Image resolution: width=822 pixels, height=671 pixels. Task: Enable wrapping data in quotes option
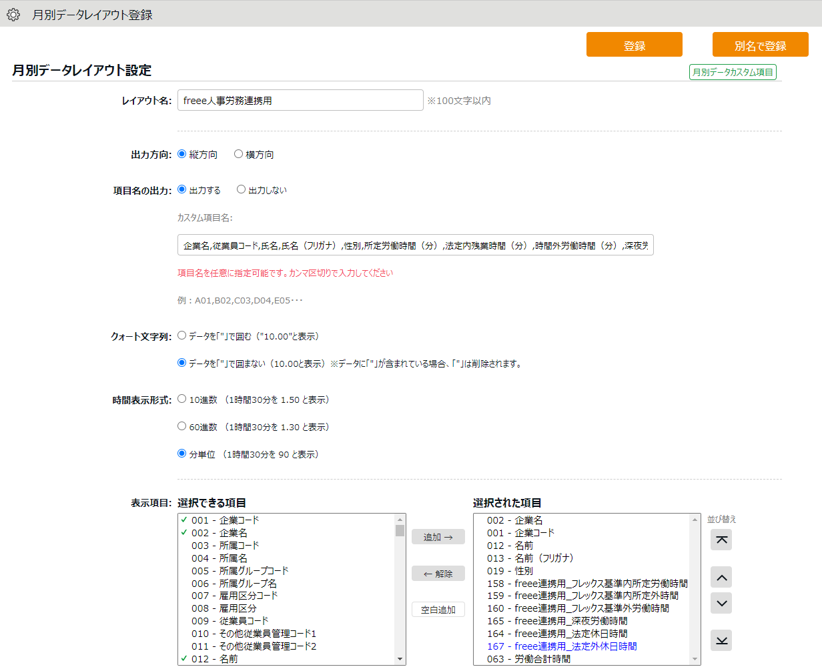click(x=181, y=336)
